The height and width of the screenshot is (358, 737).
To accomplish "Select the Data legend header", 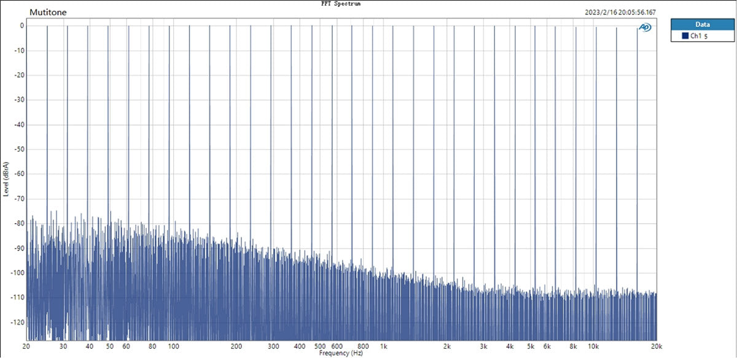I will click(x=702, y=25).
